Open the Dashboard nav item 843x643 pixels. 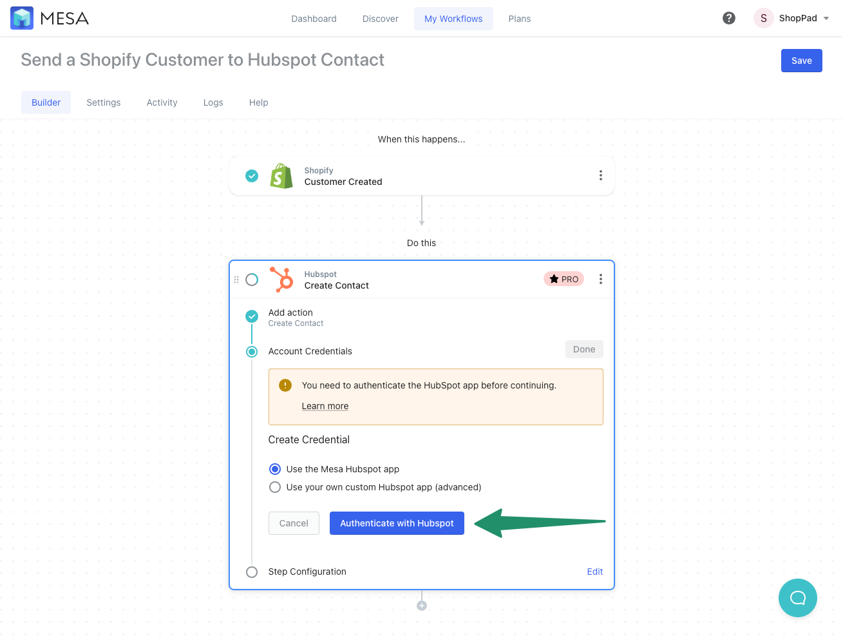click(x=314, y=19)
